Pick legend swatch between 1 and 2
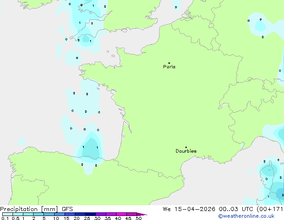The height and width of the screenshot is (220, 284). [28, 214]
